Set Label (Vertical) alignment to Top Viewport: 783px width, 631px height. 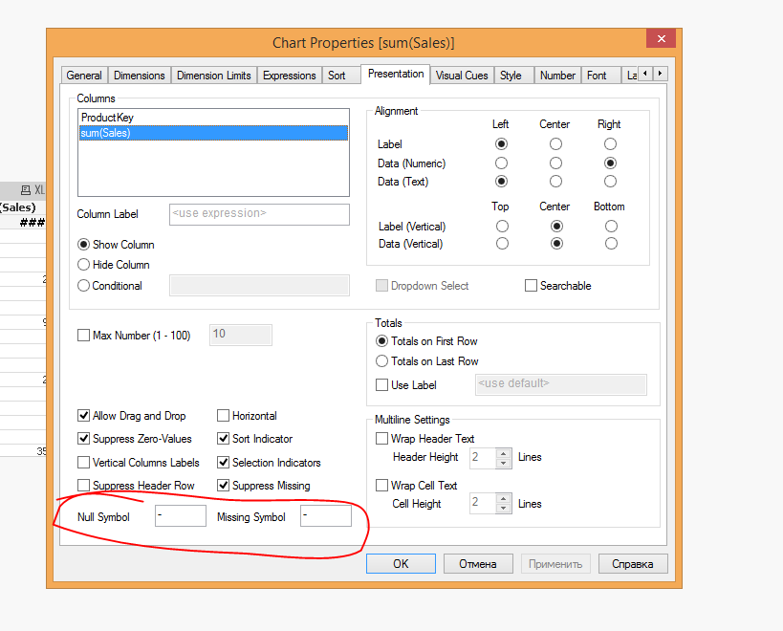click(502, 227)
